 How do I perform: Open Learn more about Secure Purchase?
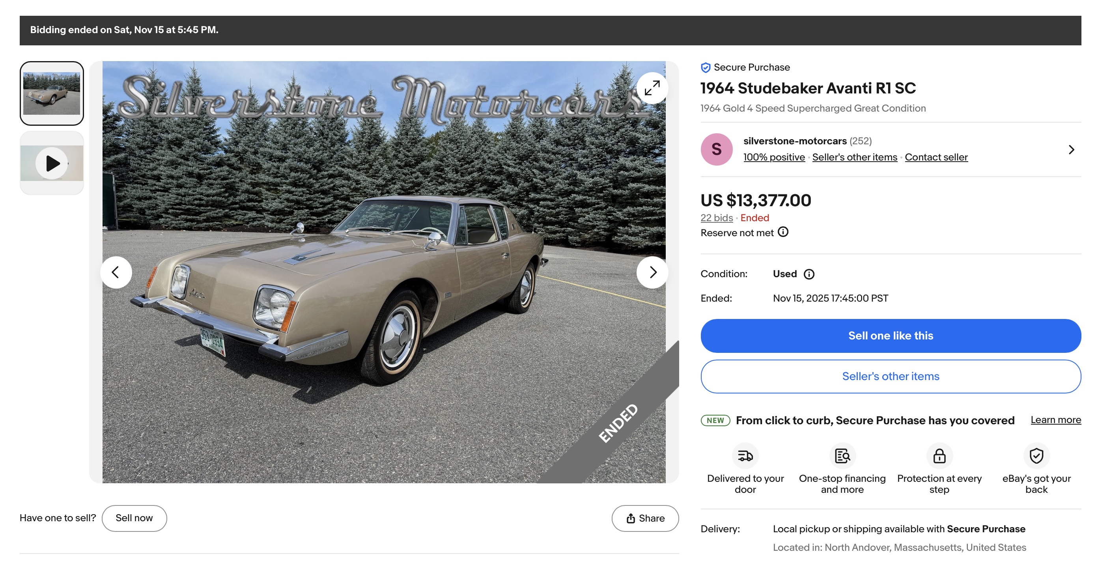(x=1055, y=420)
